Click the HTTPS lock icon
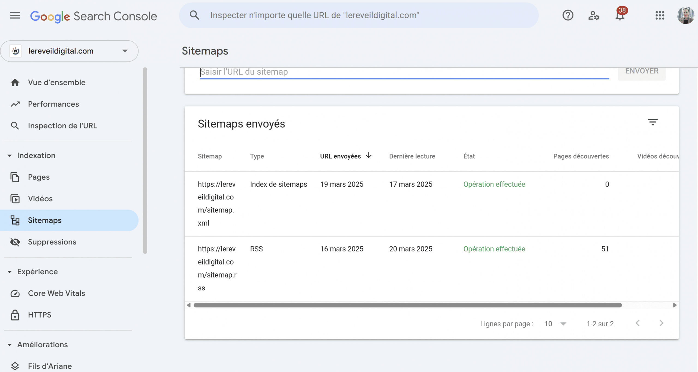This screenshot has width=698, height=372. click(x=15, y=315)
